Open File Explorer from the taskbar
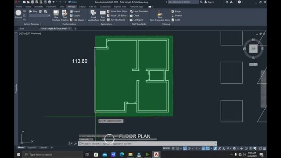 (x=130, y=154)
